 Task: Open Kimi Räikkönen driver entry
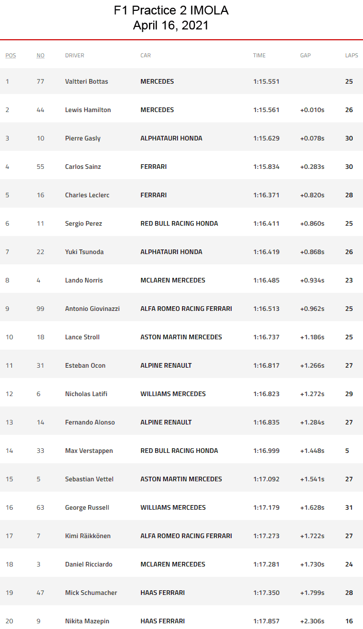pyautogui.click(x=88, y=536)
